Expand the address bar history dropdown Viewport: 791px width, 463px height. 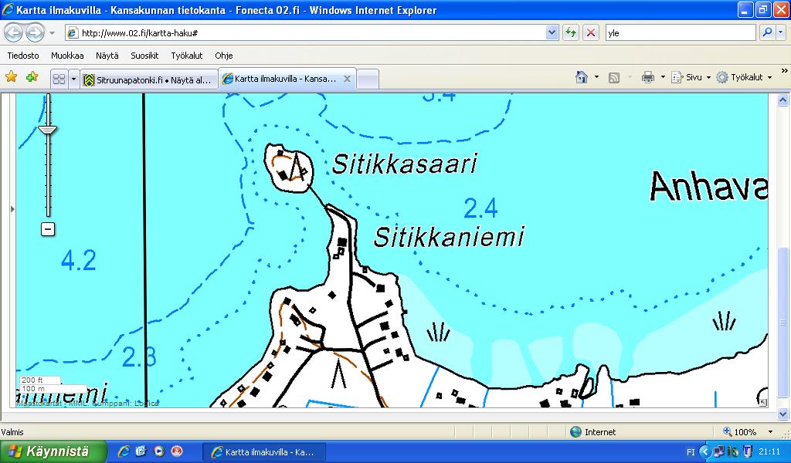click(x=552, y=32)
